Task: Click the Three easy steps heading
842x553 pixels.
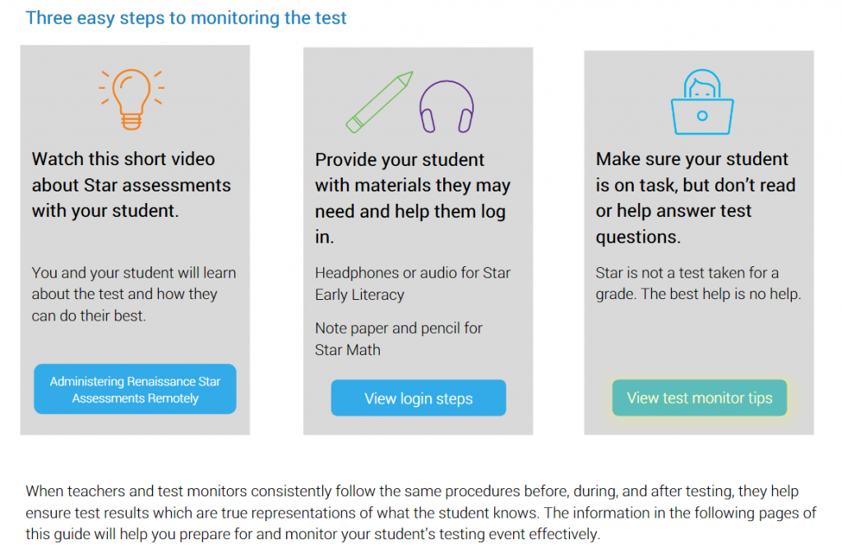Action: [186, 18]
